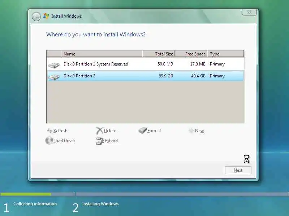Sort by the Free Space column header

pyautogui.click(x=191, y=54)
